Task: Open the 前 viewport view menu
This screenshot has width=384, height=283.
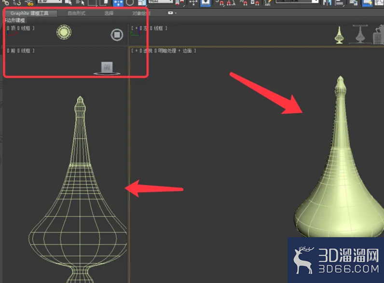Action: tap(13, 51)
